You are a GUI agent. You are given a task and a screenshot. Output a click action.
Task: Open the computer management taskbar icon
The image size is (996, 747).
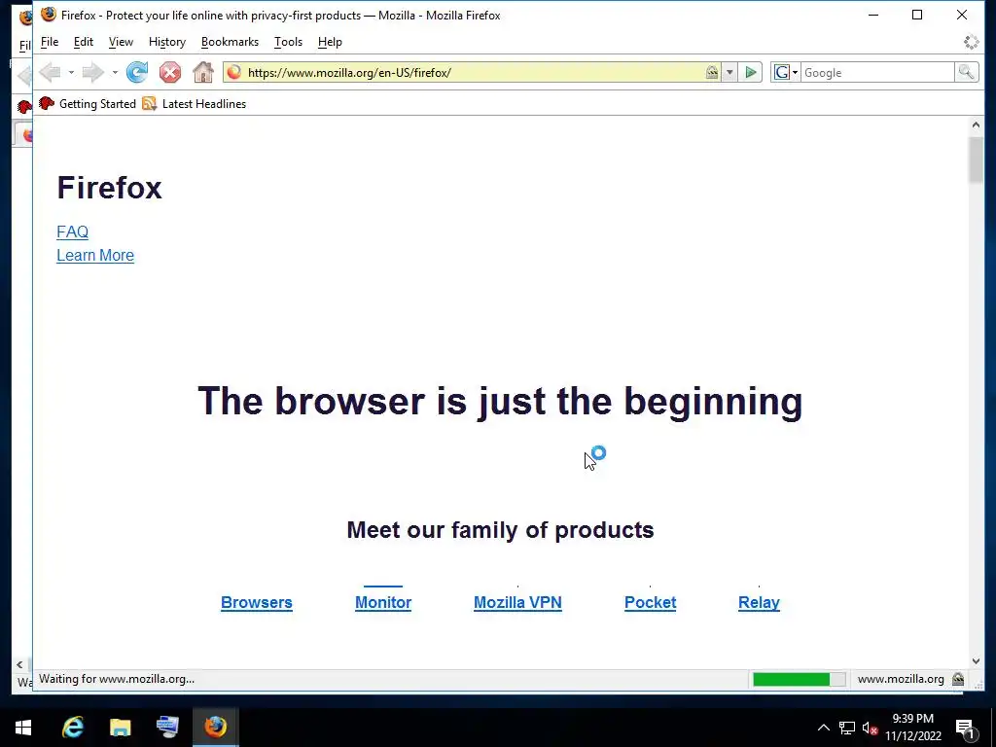(x=167, y=727)
